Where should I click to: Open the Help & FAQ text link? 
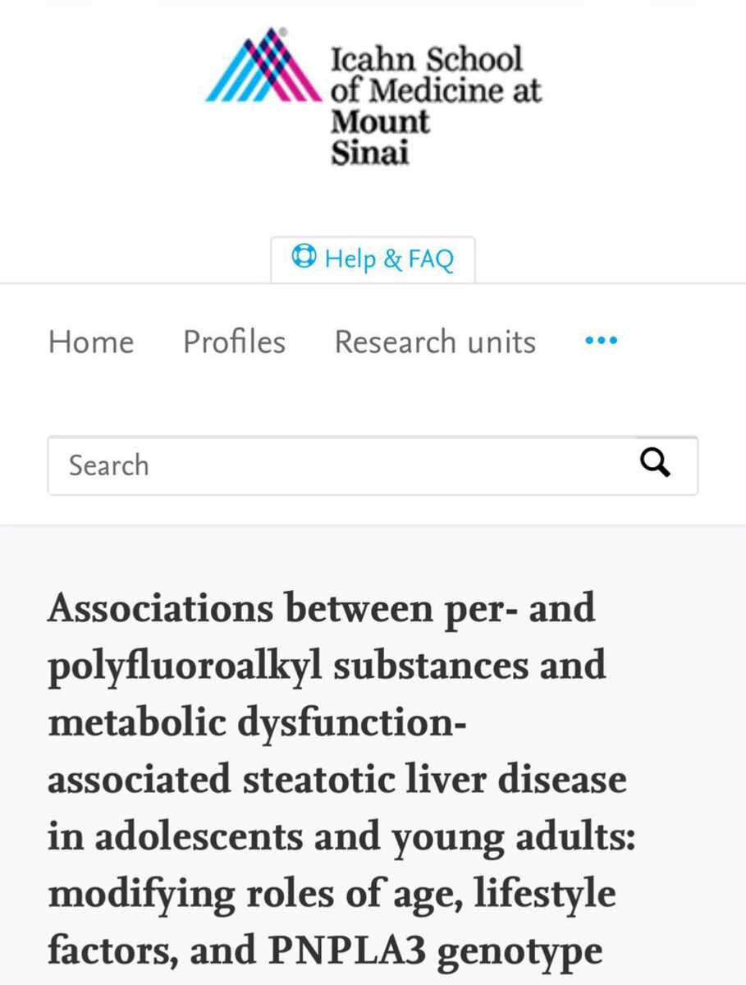coord(389,259)
